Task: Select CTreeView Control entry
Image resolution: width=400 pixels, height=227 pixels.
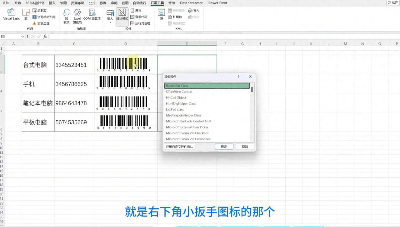Action: pyautogui.click(x=207, y=91)
